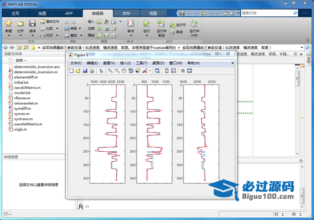Switch to the Home (主页) tab
The image size is (314, 220).
[15, 14]
